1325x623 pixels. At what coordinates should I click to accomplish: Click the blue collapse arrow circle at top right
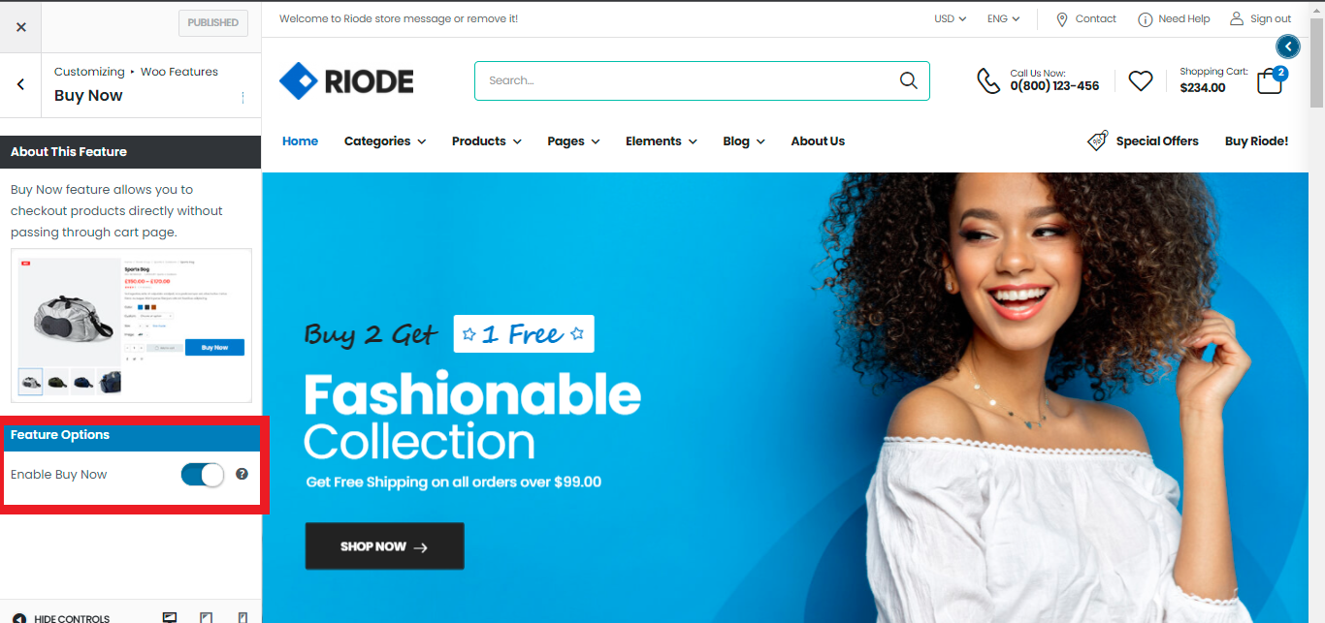pos(1288,47)
